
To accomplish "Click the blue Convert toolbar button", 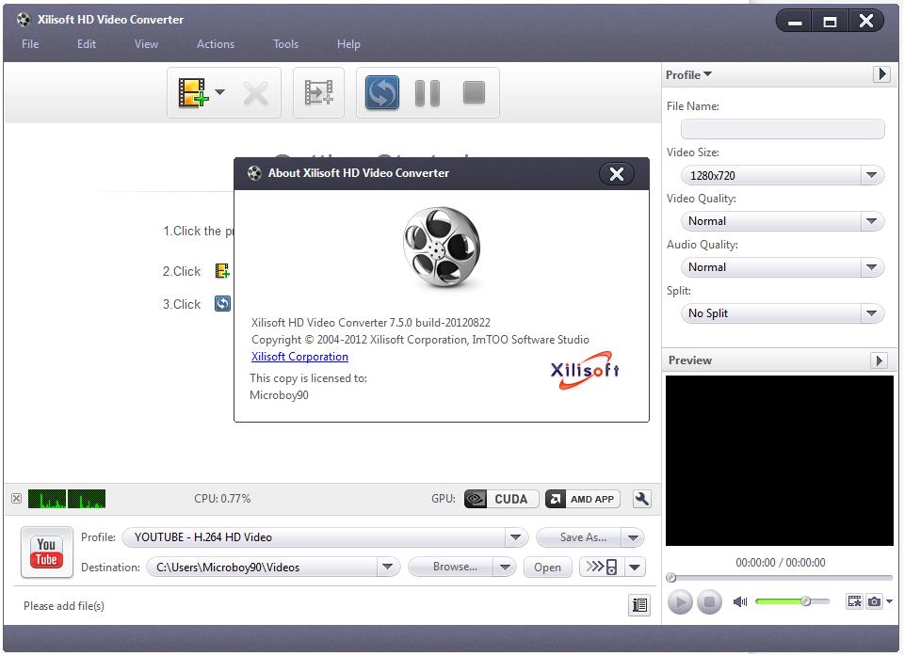I will 381,92.
